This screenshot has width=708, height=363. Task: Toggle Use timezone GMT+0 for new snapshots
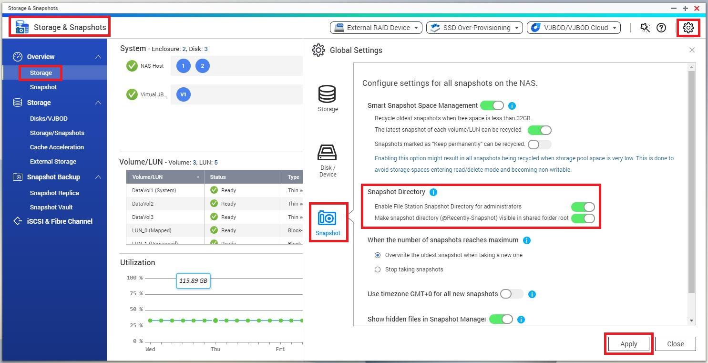pyautogui.click(x=512, y=294)
